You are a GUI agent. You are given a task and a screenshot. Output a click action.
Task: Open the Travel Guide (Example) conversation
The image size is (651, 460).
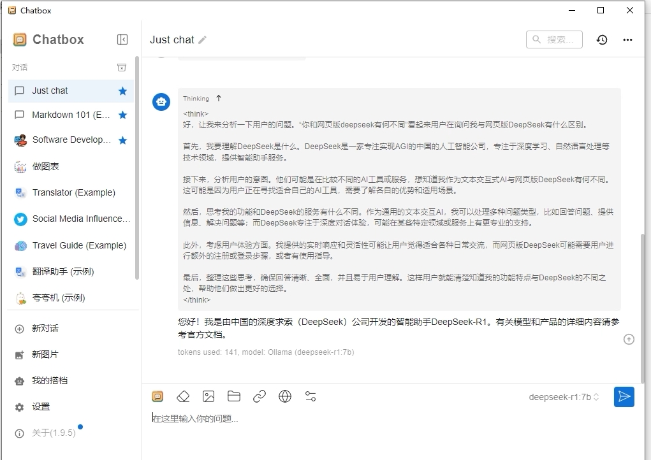[71, 245]
